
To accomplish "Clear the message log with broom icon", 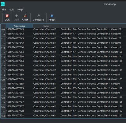I will point(25,16).
